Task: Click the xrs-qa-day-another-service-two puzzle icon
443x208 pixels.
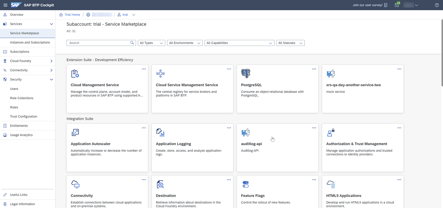Action: (x=331, y=74)
